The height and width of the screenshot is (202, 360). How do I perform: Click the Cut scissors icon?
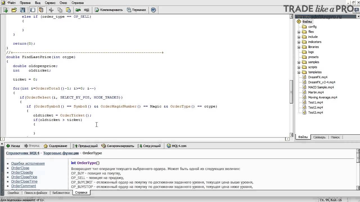(51, 10)
